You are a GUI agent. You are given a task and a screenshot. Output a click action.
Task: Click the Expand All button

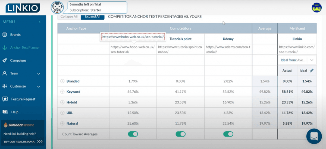(x=93, y=17)
